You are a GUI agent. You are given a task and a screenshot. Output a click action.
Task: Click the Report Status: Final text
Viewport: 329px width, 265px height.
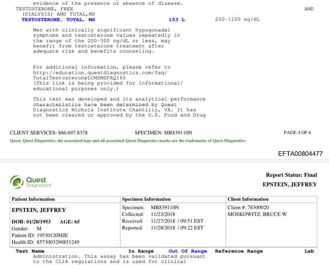(291, 175)
